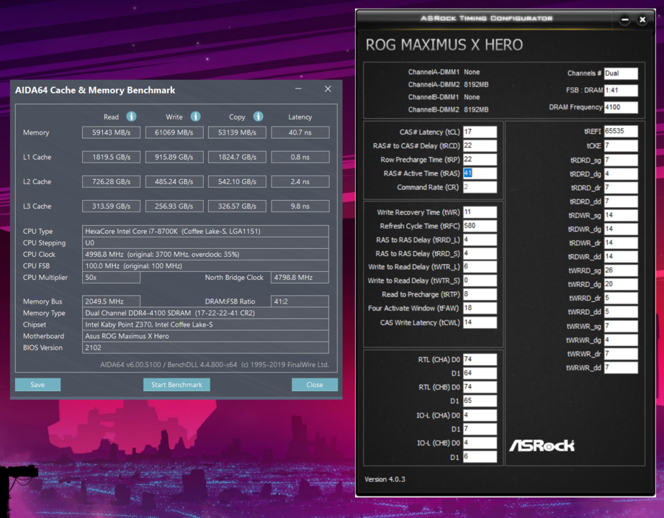This screenshot has width=664, height=518.
Task: Select the IO-L (CHB) D0 field
Action: (x=480, y=442)
